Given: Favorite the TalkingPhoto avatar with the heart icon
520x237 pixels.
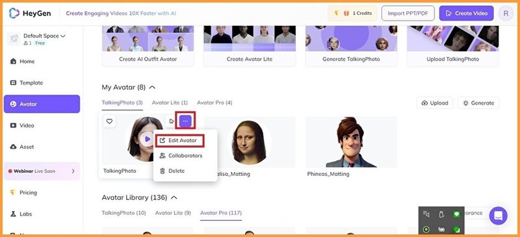Looking at the screenshot, I should point(109,121).
